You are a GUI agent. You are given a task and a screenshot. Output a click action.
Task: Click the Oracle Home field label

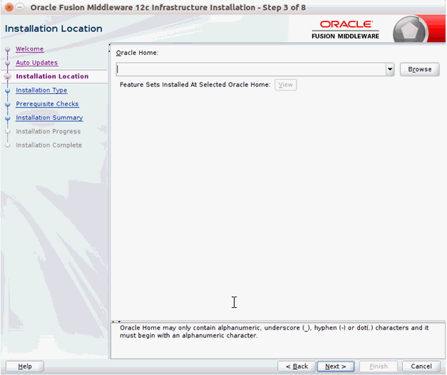point(137,53)
